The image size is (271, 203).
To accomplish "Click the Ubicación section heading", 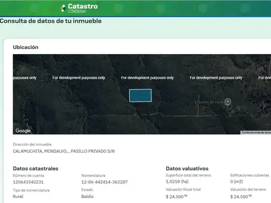I will (25, 47).
